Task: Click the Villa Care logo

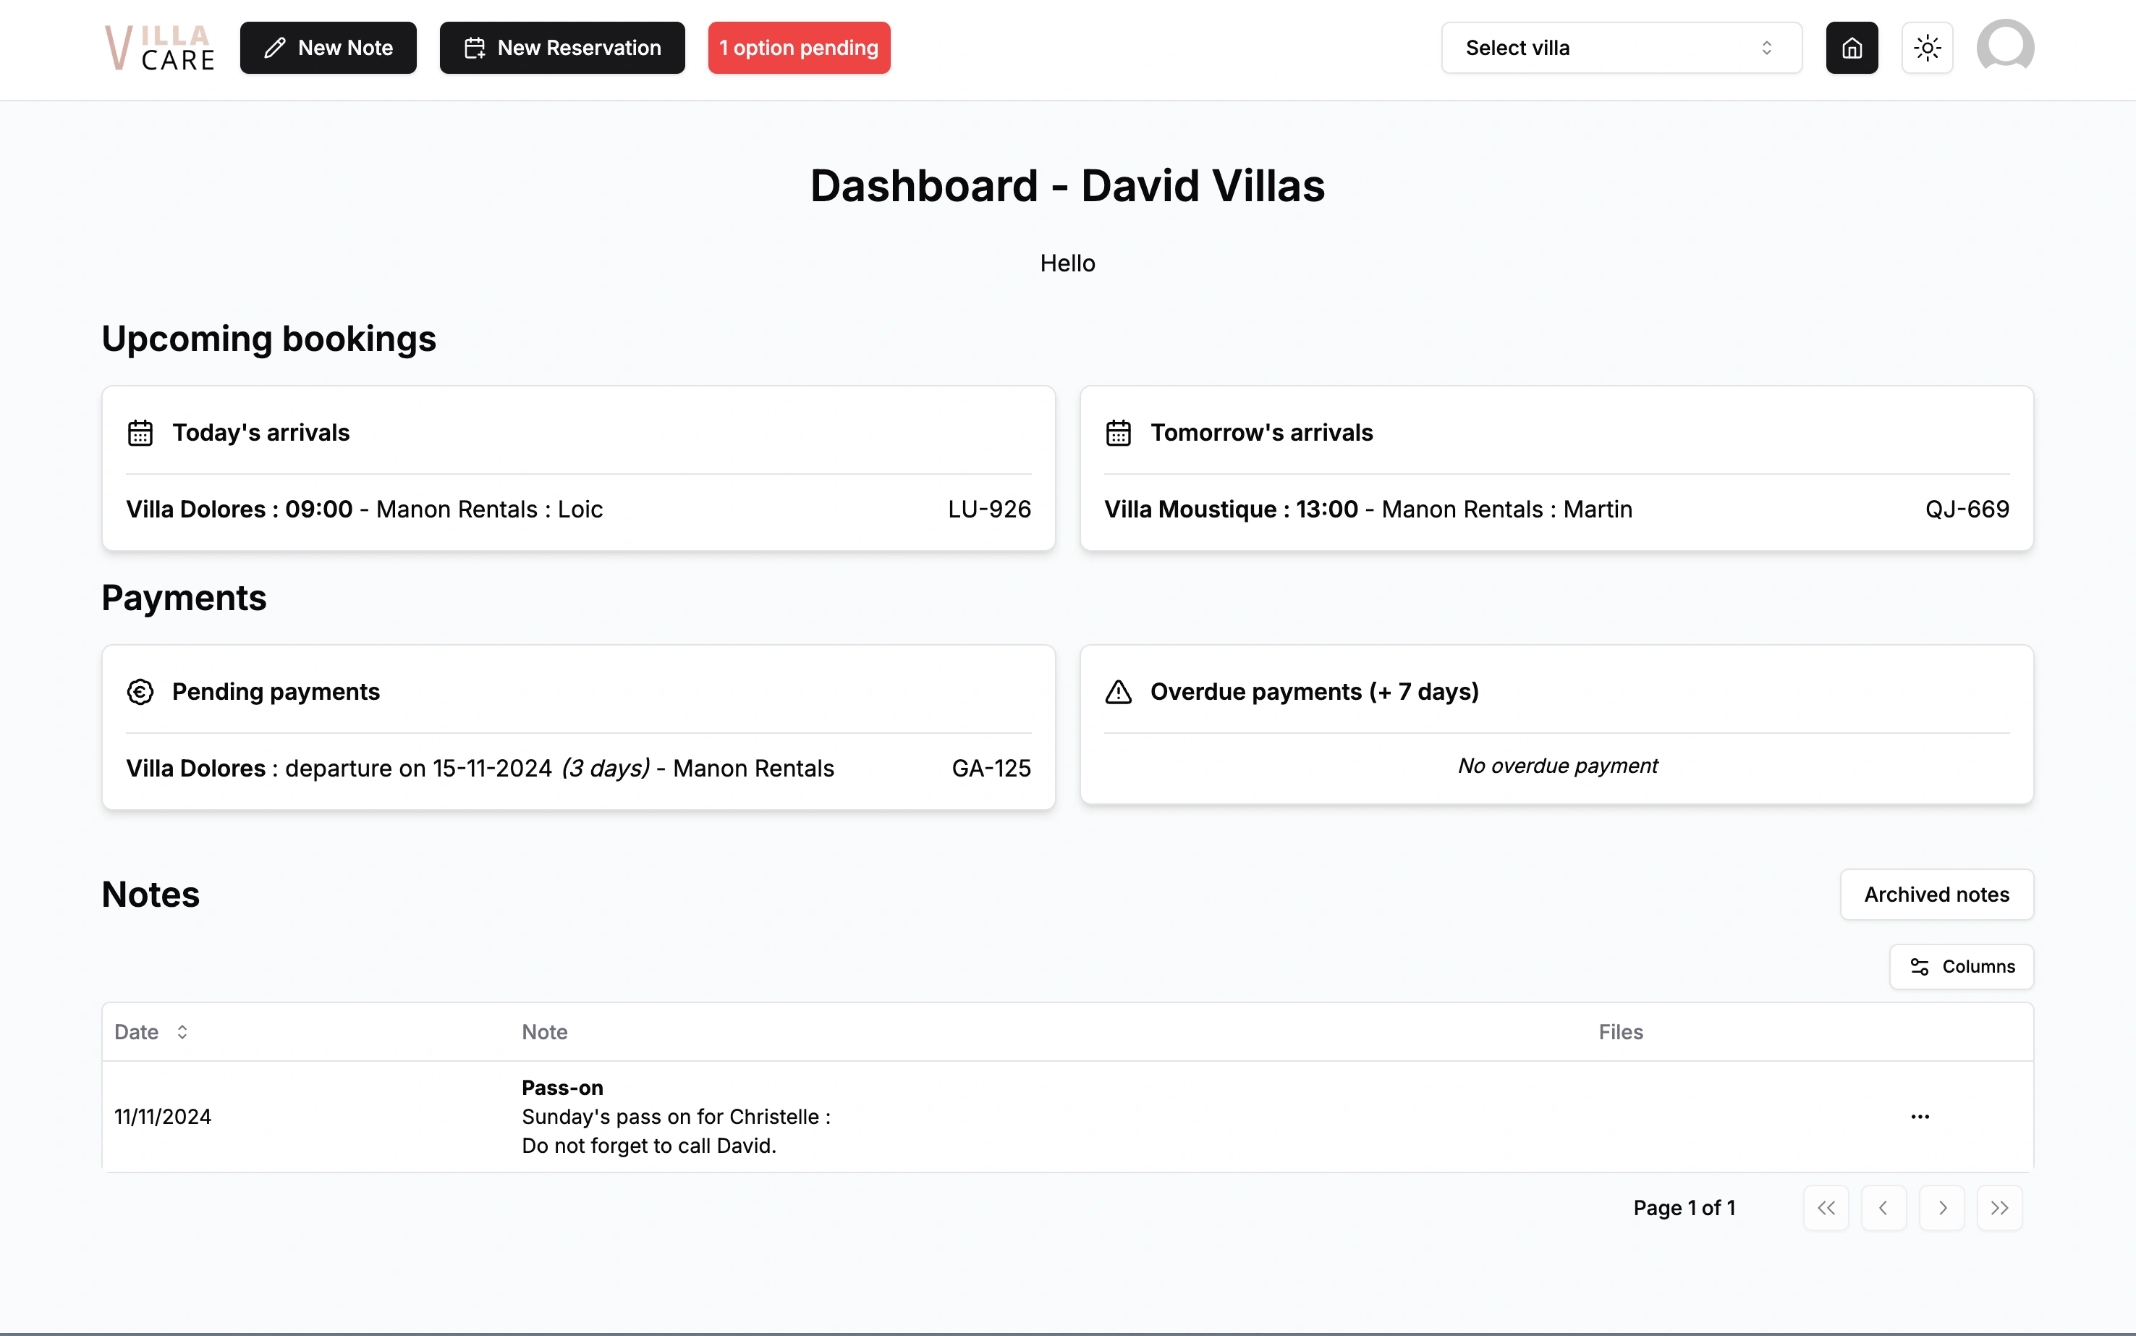Action: coord(159,48)
